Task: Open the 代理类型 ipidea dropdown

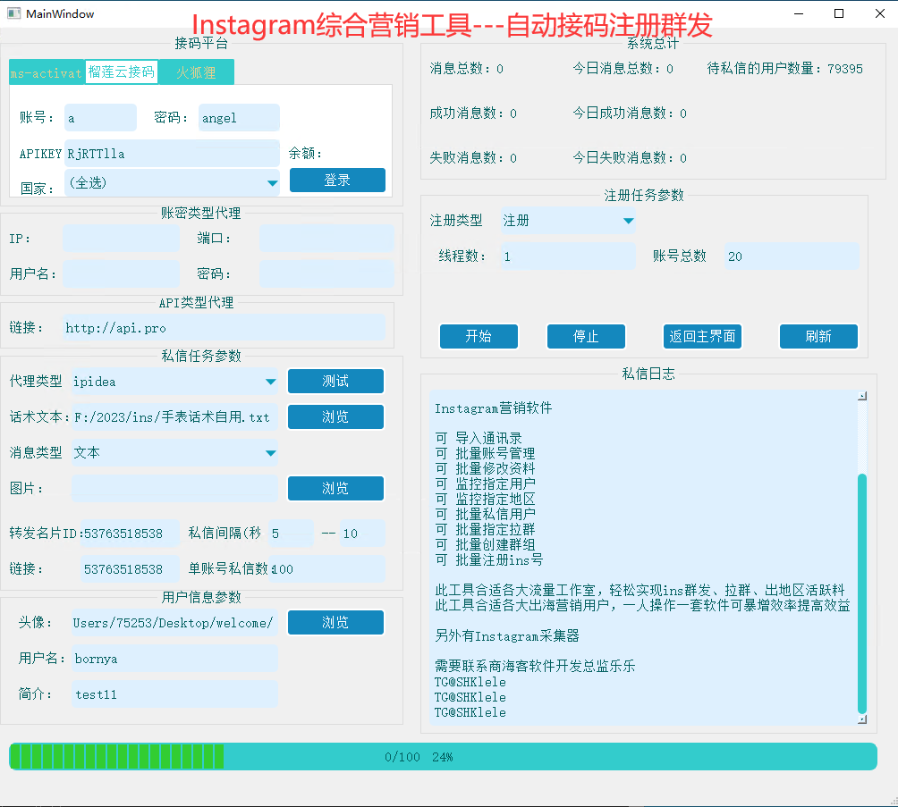Action: (x=174, y=382)
